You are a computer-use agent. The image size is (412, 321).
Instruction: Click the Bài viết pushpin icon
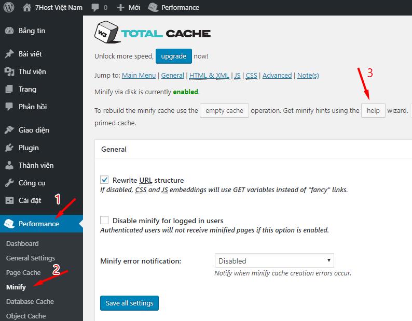9,54
